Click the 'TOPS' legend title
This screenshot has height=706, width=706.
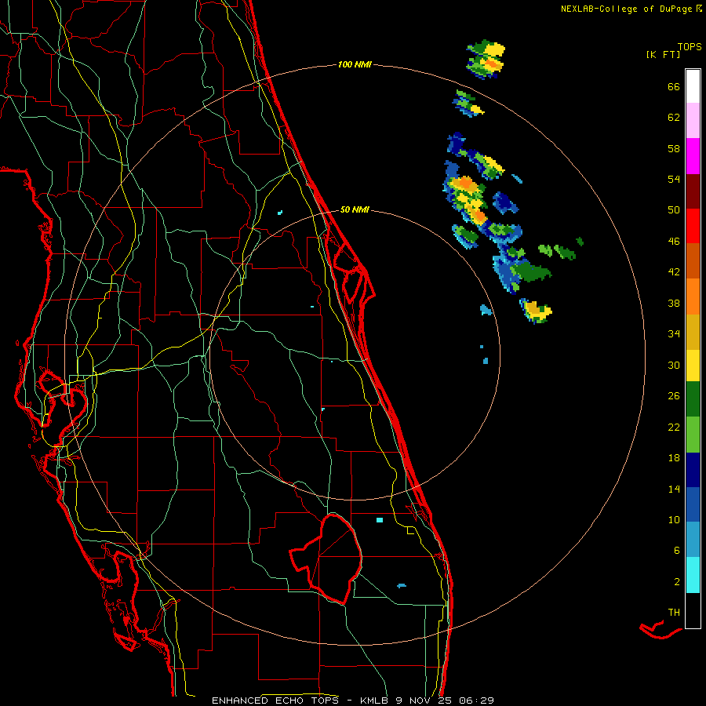click(x=690, y=46)
